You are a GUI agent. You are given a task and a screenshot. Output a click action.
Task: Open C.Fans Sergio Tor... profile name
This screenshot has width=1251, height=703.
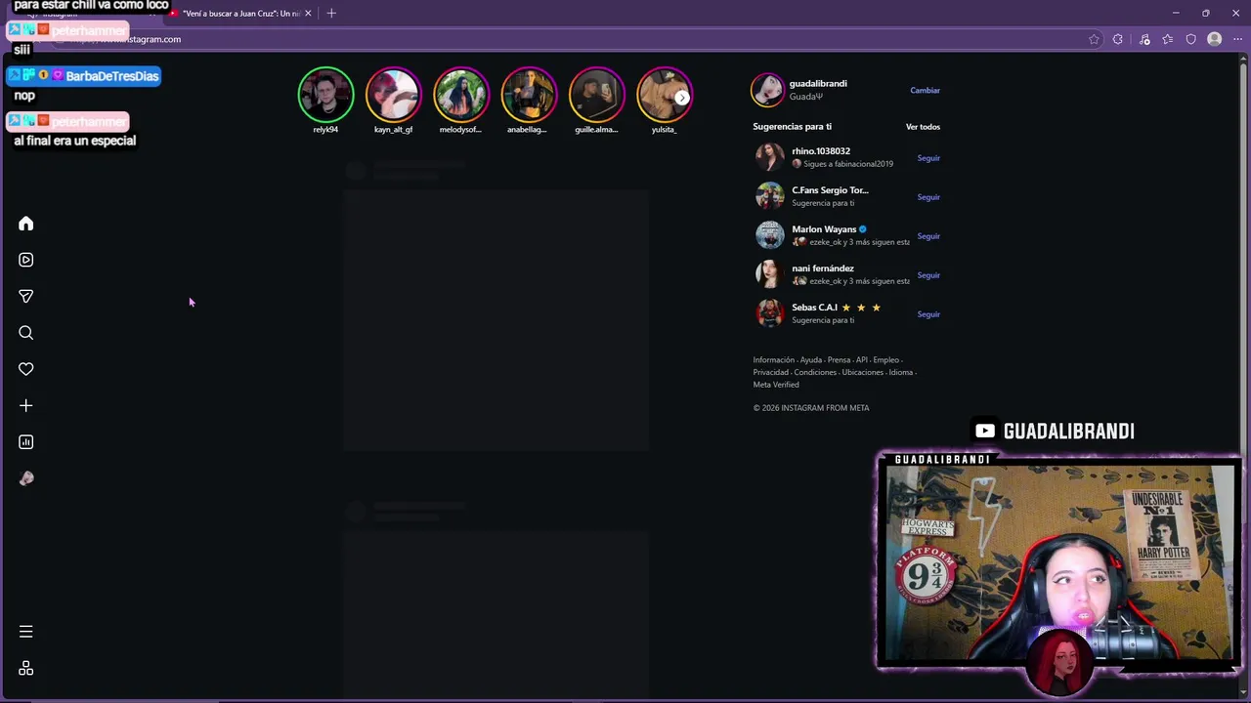point(830,190)
